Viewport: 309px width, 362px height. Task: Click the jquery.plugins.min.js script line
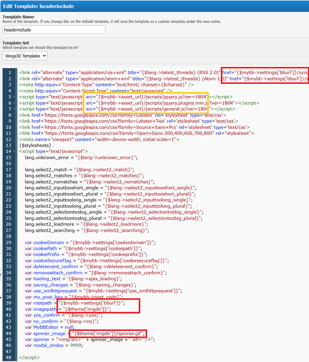coord(139,103)
